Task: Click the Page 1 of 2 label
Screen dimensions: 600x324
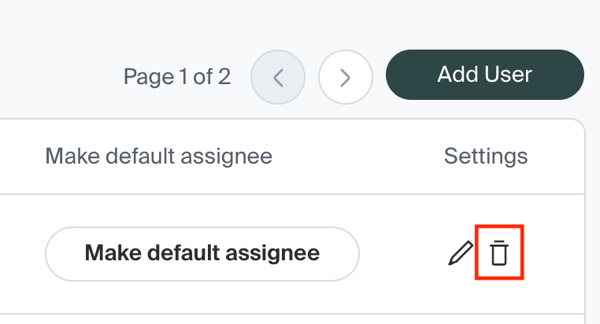Action: point(177,76)
